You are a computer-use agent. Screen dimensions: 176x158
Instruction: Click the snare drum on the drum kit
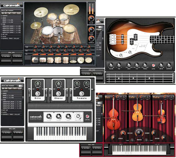(x=47, y=32)
